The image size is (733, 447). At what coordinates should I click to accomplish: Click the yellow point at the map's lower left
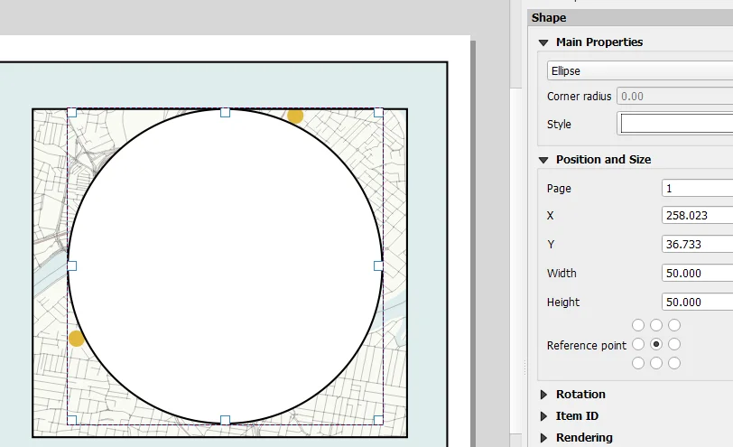[x=76, y=339]
